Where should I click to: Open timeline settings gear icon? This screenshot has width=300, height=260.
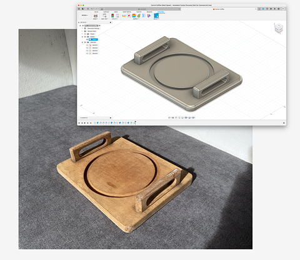(x=284, y=123)
